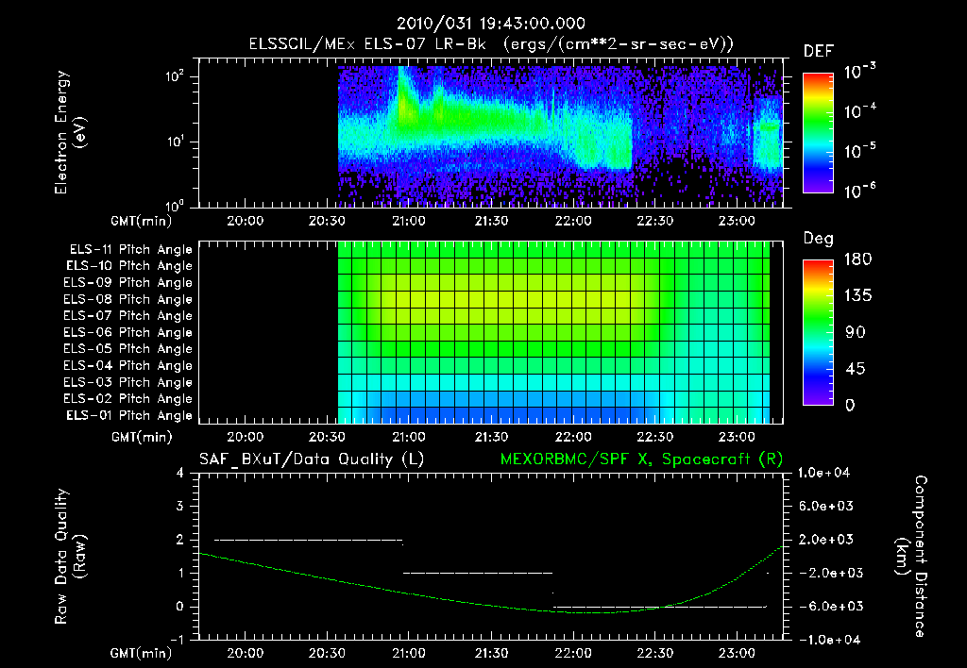Image resolution: width=967 pixels, height=668 pixels.
Task: Click the 4 value on the data quality axis
Action: (179, 474)
